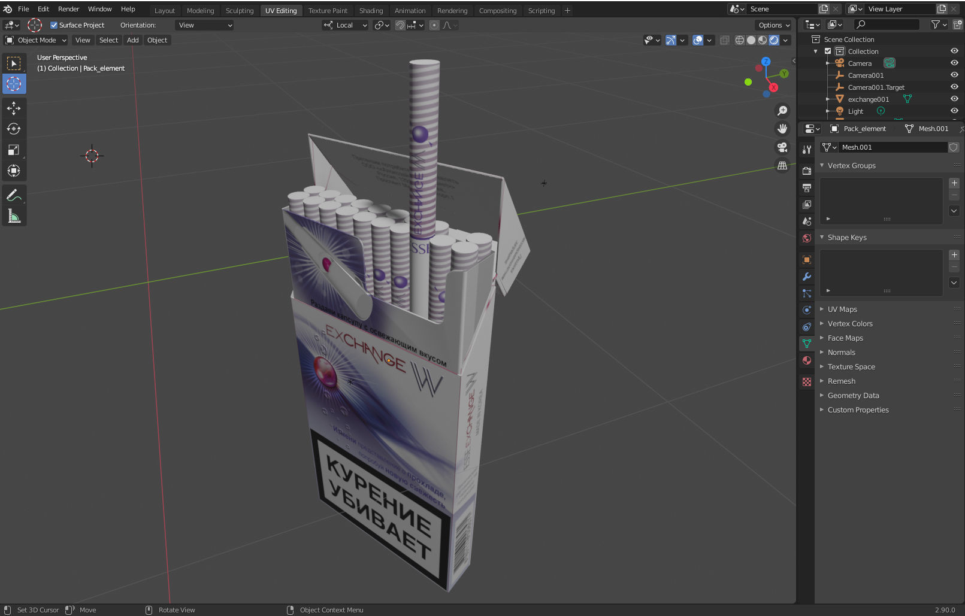Image resolution: width=965 pixels, height=616 pixels.
Task: Click the new collection icon in outliner
Action: tap(957, 25)
